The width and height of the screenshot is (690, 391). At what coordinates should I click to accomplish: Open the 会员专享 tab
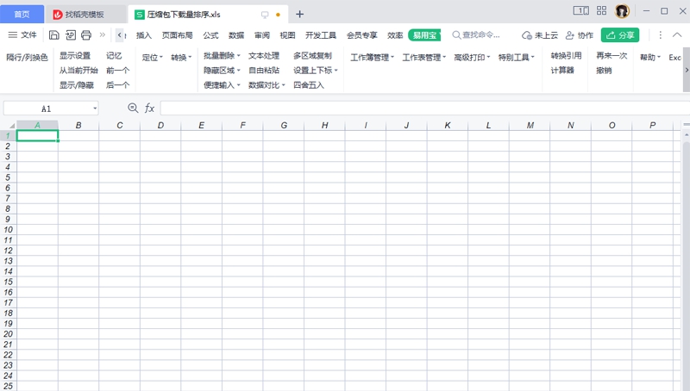coord(361,35)
